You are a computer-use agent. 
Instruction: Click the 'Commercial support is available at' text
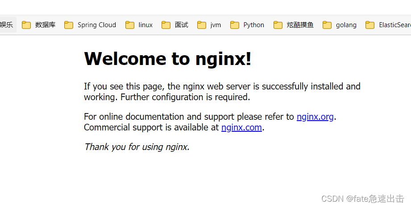point(152,127)
